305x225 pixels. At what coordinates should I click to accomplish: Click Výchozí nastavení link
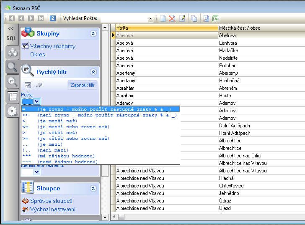pyautogui.click(x=53, y=209)
